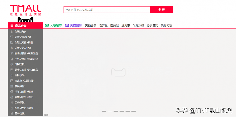Image resolution: width=236 pixels, height=117 pixels.
Task: Click the red 搜索 button
Action: click(161, 10)
